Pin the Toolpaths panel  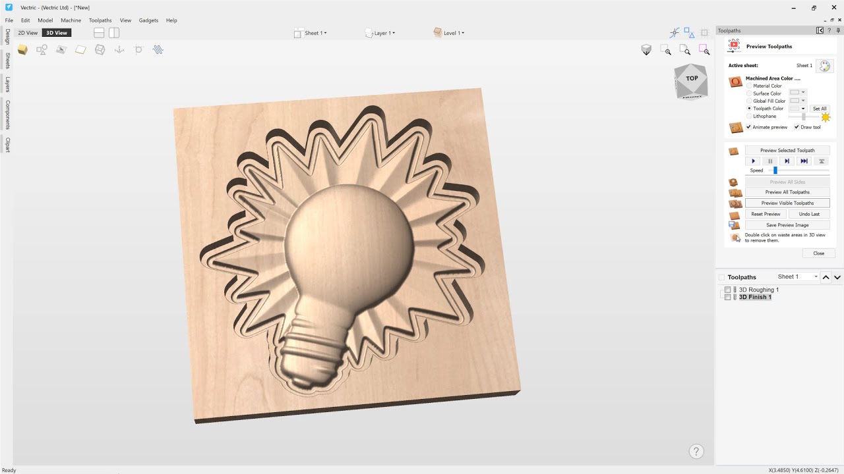pos(838,30)
